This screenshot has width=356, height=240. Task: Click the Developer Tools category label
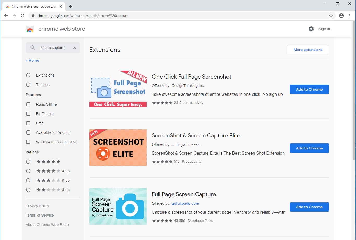(x=200, y=220)
